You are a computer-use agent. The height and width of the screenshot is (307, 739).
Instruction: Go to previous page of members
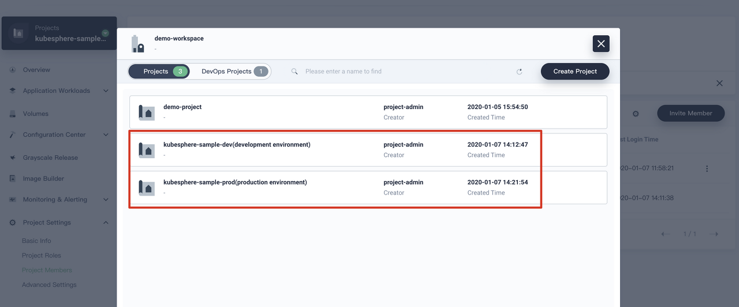[x=665, y=234]
